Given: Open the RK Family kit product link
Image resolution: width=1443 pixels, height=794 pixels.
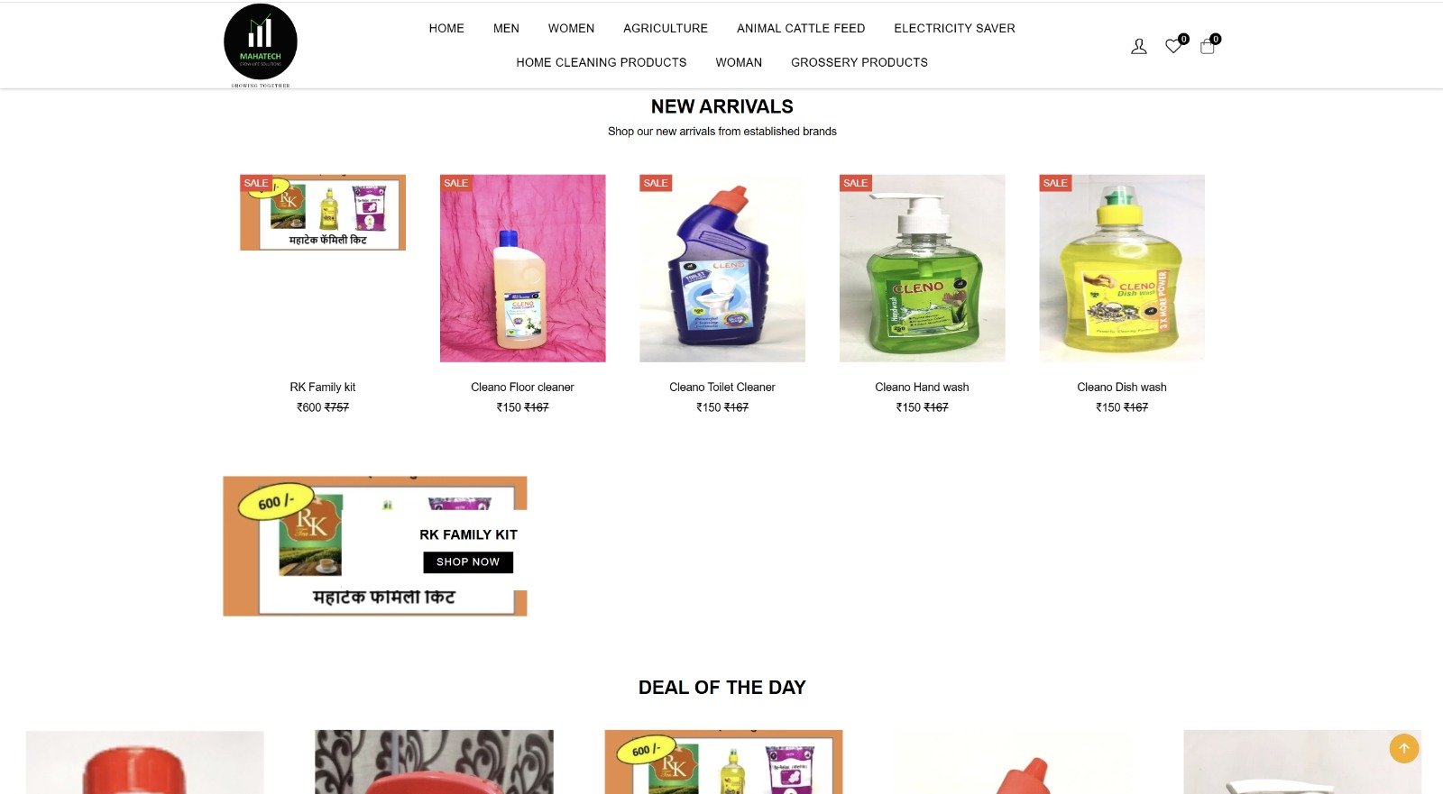Looking at the screenshot, I should coord(323,388).
